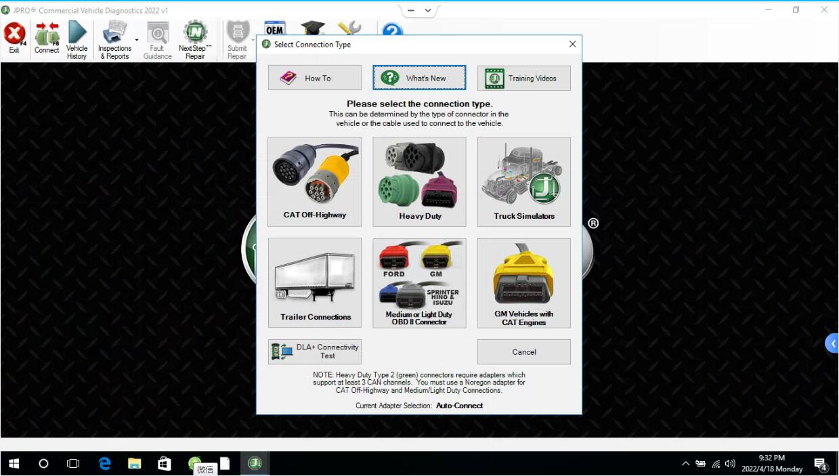Show hidden system tray icons

[685, 464]
